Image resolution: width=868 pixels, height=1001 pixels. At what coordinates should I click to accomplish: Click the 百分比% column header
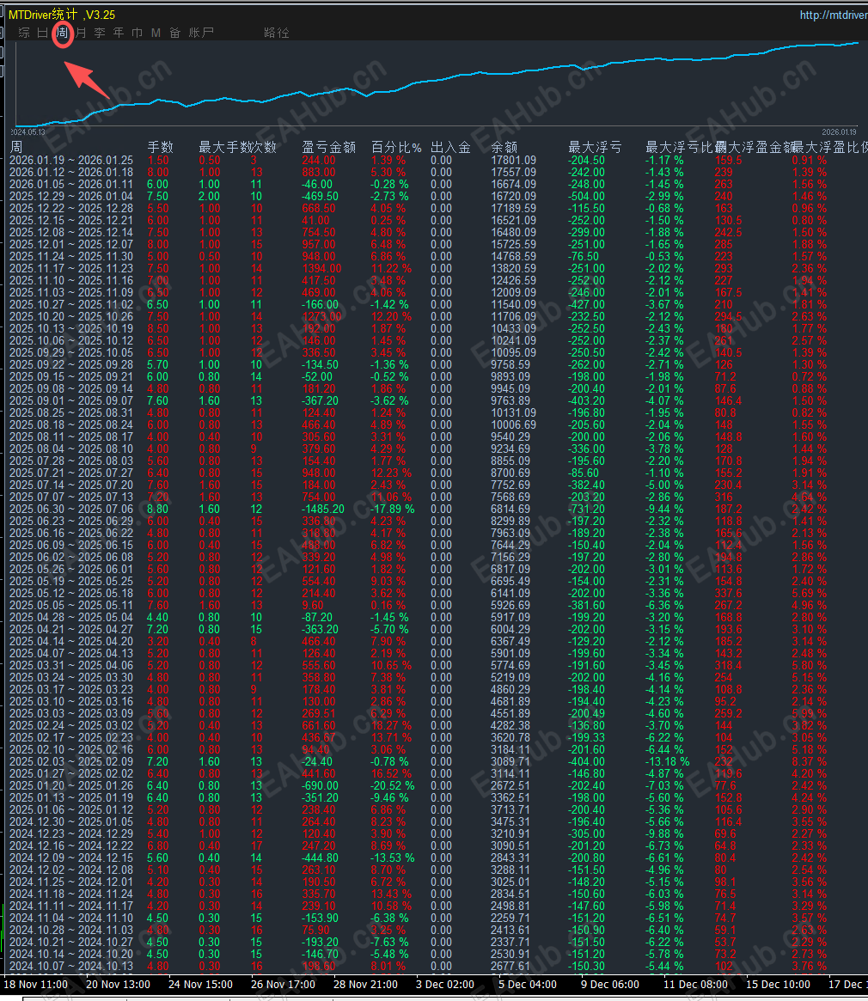click(396, 148)
